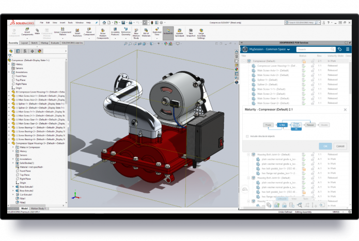Click the Save icon

pyautogui.click(x=123, y=22)
